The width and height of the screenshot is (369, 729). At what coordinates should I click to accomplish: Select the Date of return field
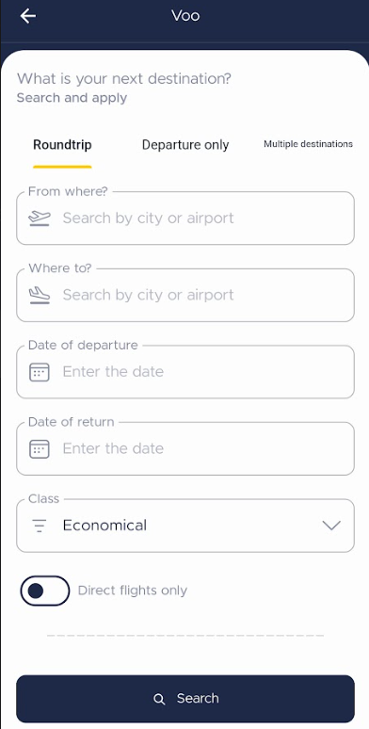(x=185, y=448)
